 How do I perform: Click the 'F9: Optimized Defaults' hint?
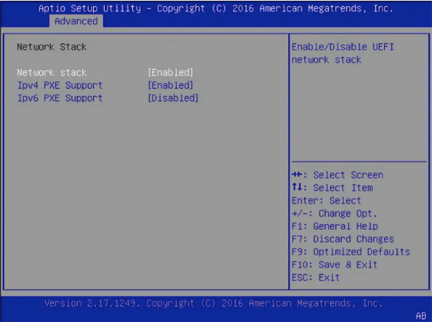click(x=351, y=251)
